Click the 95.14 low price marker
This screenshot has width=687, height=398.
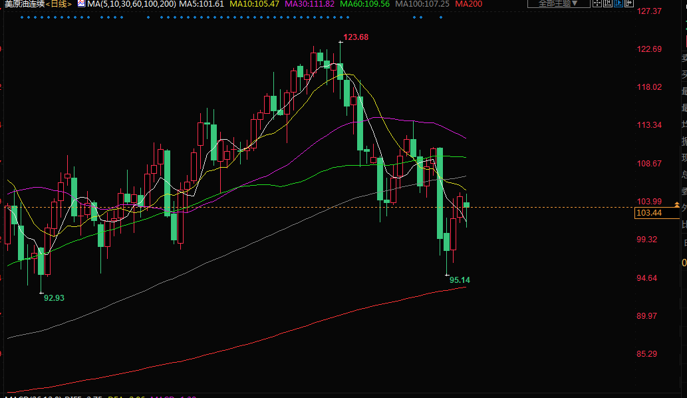pos(460,280)
